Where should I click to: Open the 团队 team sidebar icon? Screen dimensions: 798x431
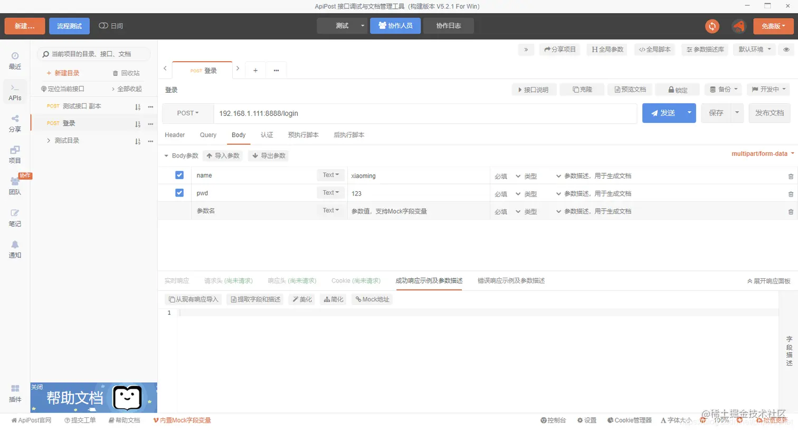point(15,187)
